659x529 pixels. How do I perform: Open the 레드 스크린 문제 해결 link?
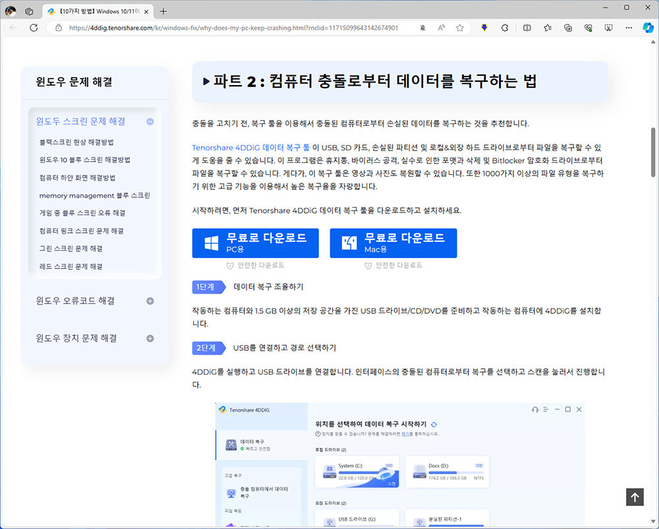click(x=71, y=266)
